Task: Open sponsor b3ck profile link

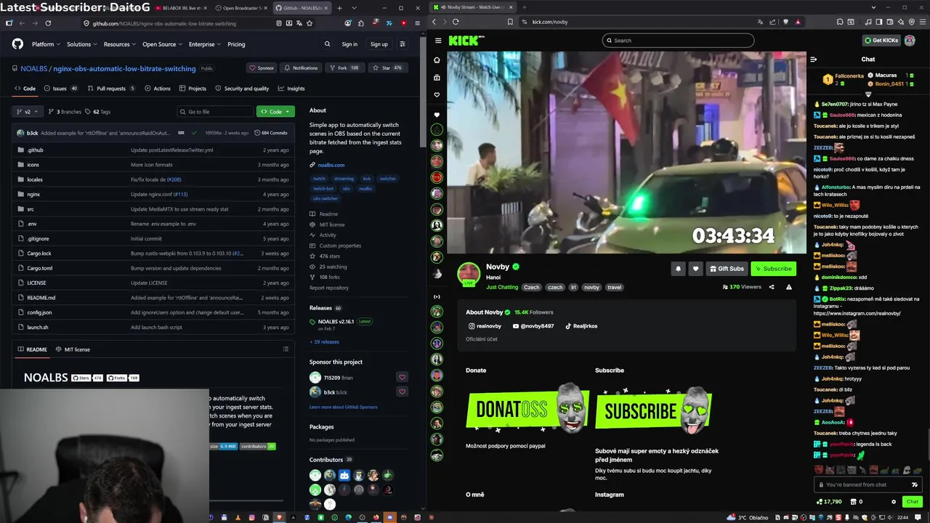Action: click(x=329, y=392)
